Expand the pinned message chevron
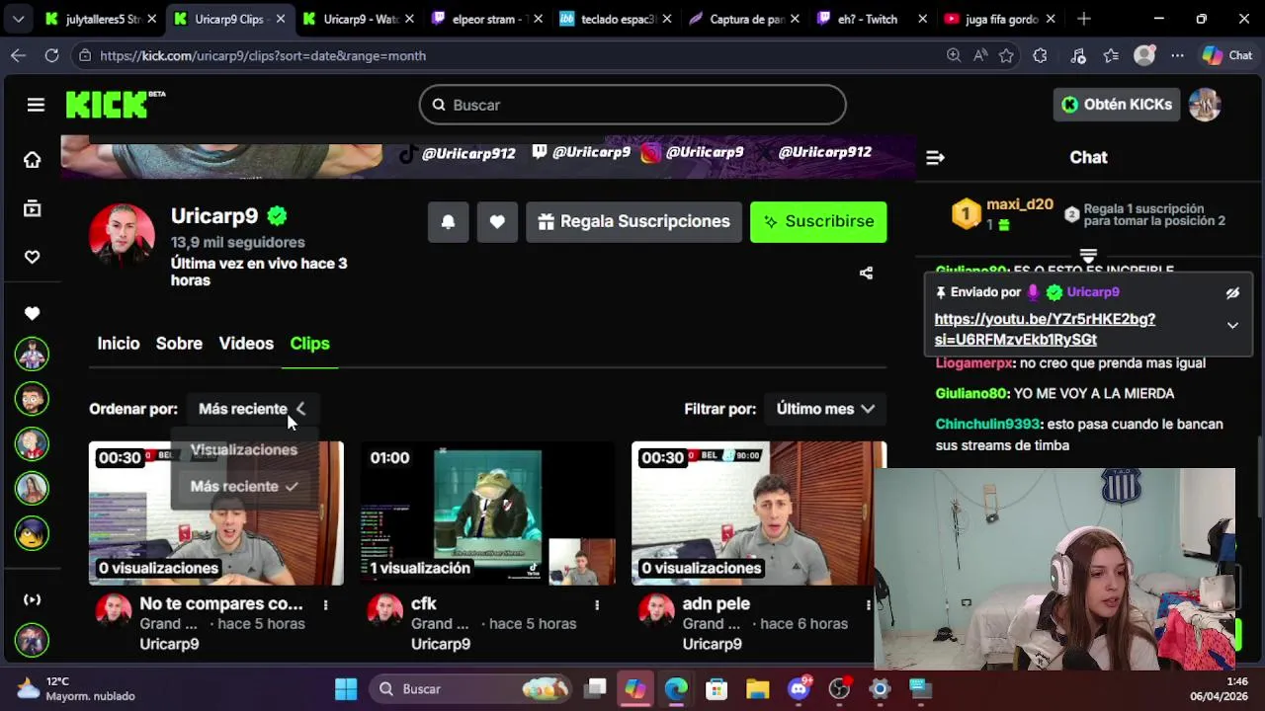 (1232, 325)
